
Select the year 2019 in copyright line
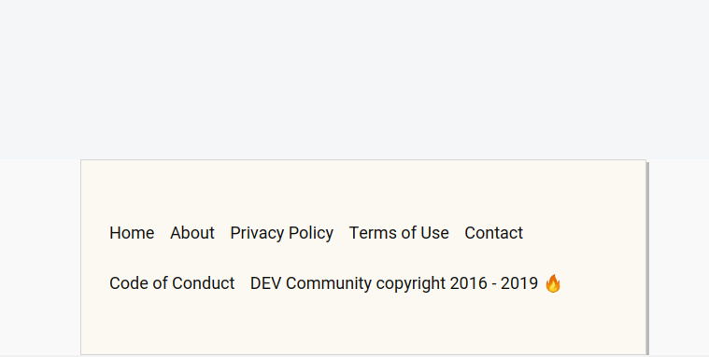click(x=519, y=283)
